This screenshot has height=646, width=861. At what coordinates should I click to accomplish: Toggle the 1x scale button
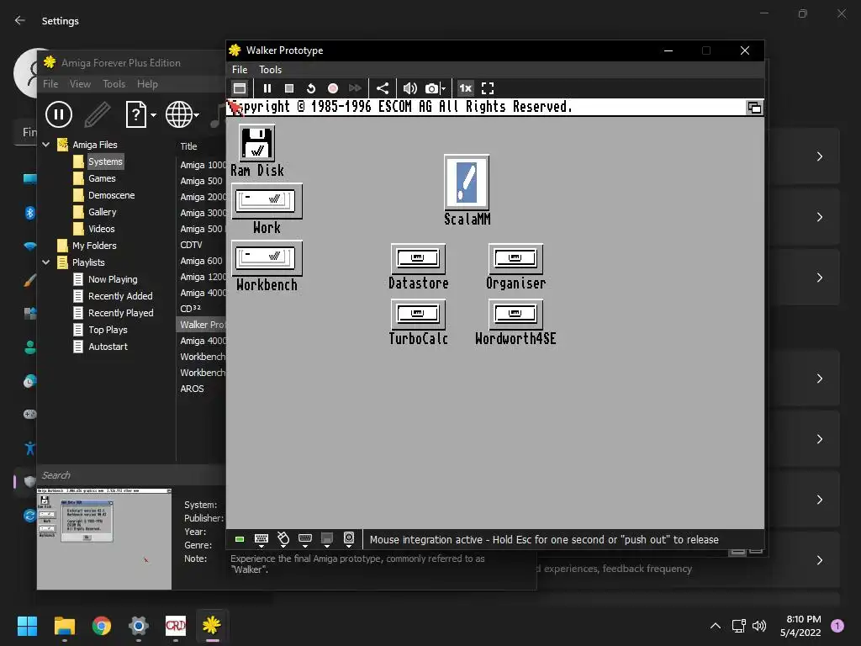[465, 88]
